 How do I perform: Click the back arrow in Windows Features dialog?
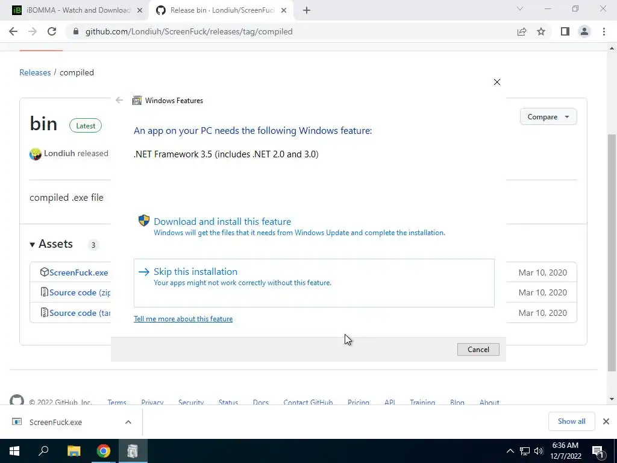119,100
